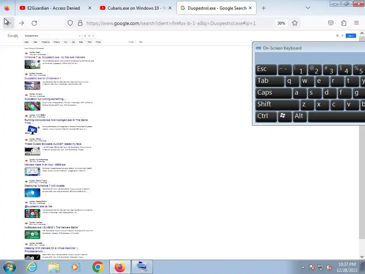365x274 pixels.
Task: Open the Firefox hamburger menu
Action: pyautogui.click(x=356, y=23)
